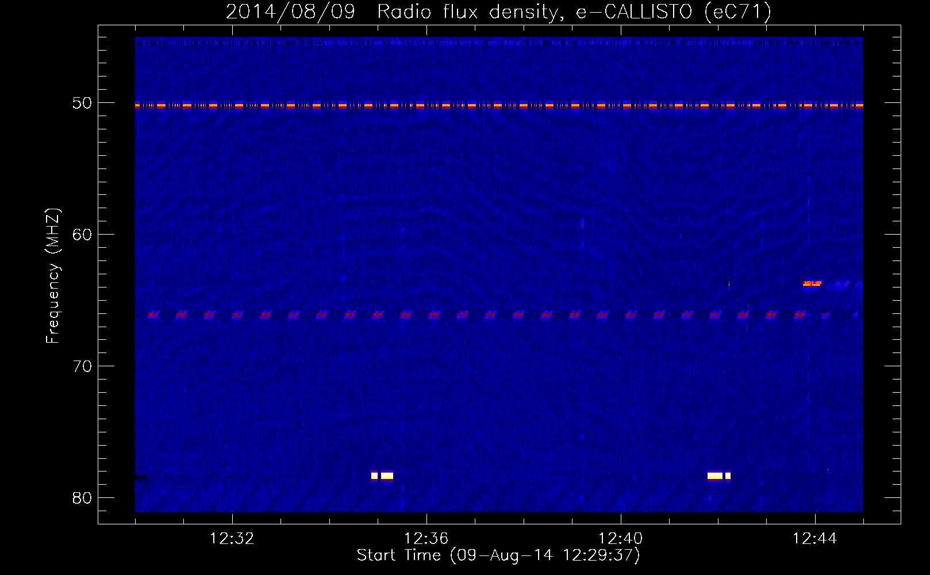Click the 60 frequency tick label

[82, 235]
